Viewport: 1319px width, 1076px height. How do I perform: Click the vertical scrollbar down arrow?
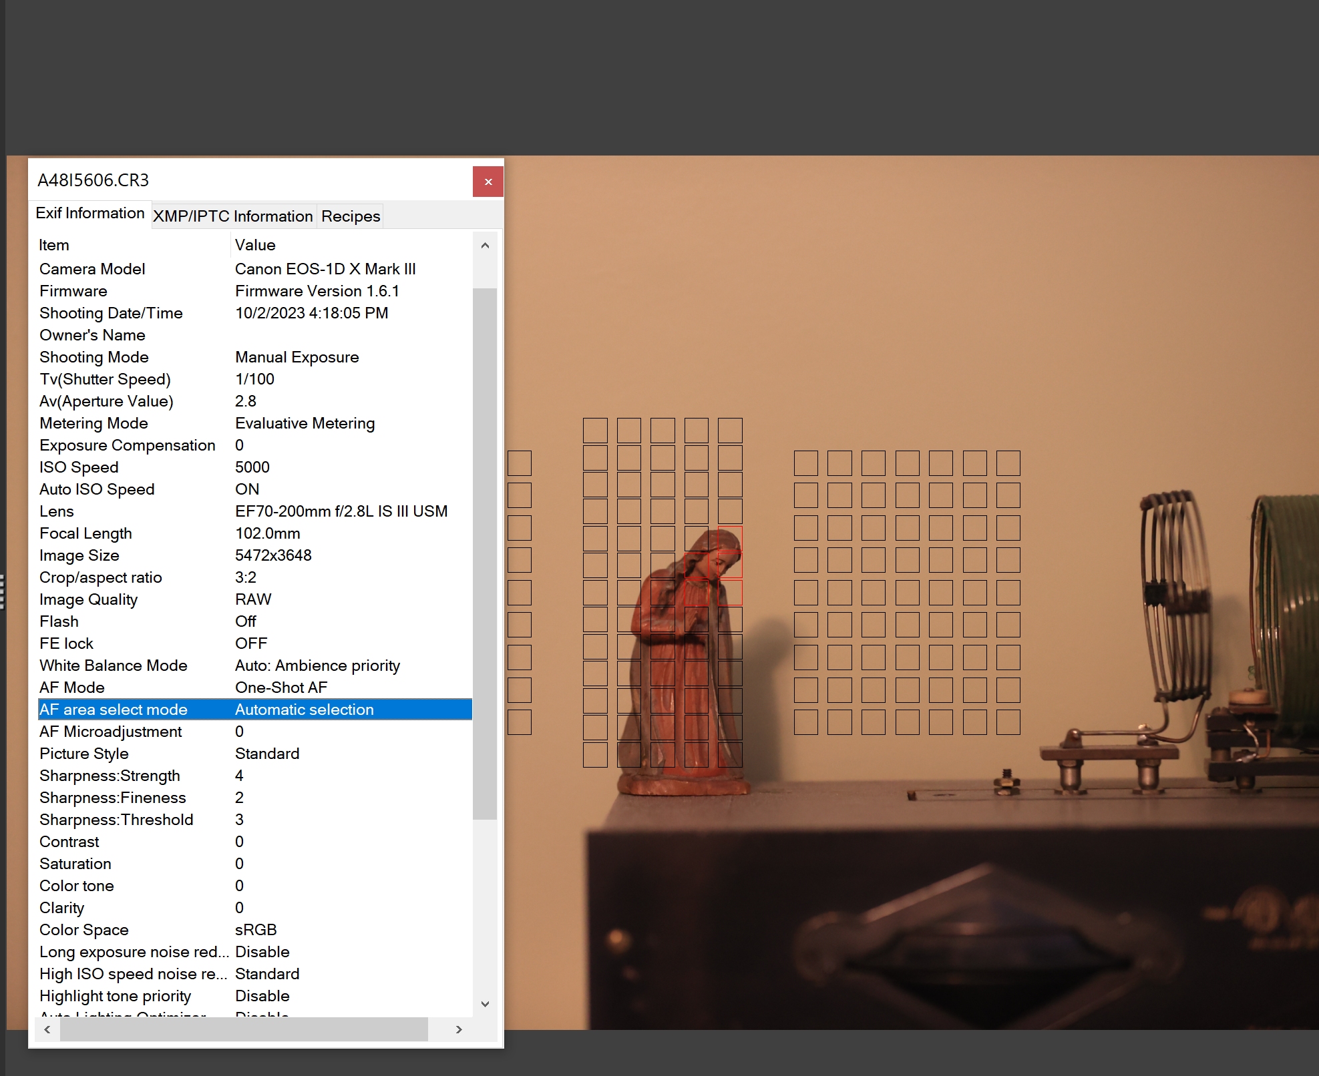pyautogui.click(x=486, y=1004)
